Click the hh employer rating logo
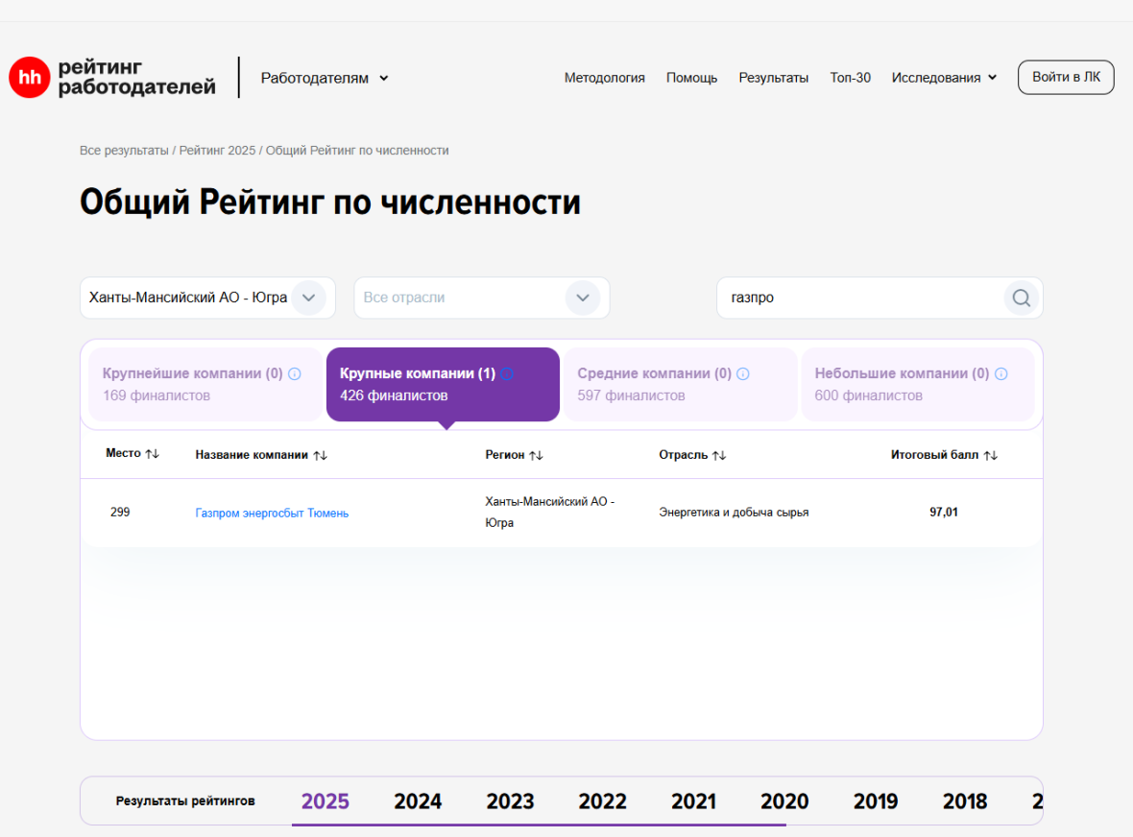Screen dimensions: 1133x837 click(x=112, y=78)
